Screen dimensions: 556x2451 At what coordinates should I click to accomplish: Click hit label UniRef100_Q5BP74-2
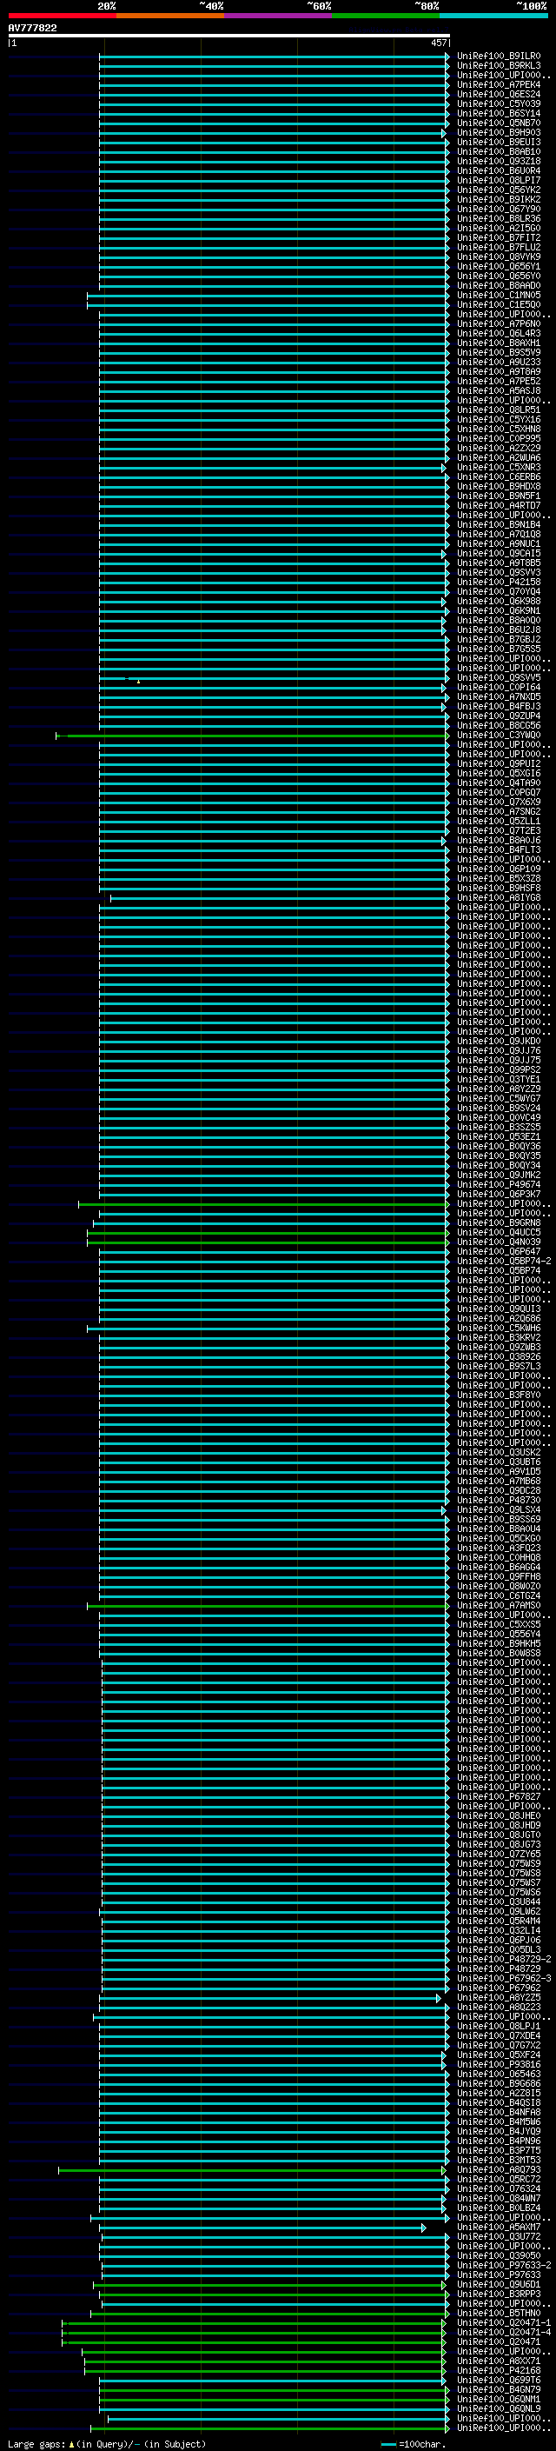[504, 1262]
